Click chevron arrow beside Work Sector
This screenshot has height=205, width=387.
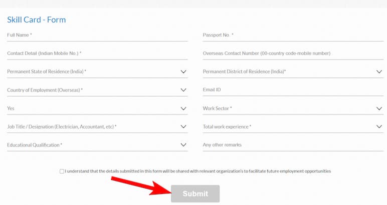pyautogui.click(x=379, y=108)
